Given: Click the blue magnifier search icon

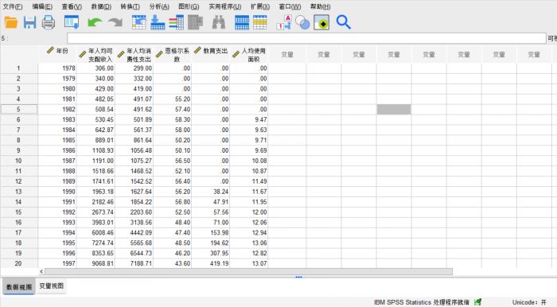Looking at the screenshot, I should pyautogui.click(x=343, y=22).
